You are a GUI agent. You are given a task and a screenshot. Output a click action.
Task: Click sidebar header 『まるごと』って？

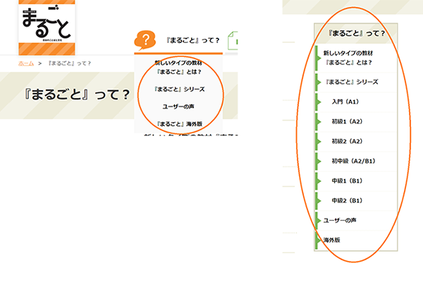pos(356,33)
